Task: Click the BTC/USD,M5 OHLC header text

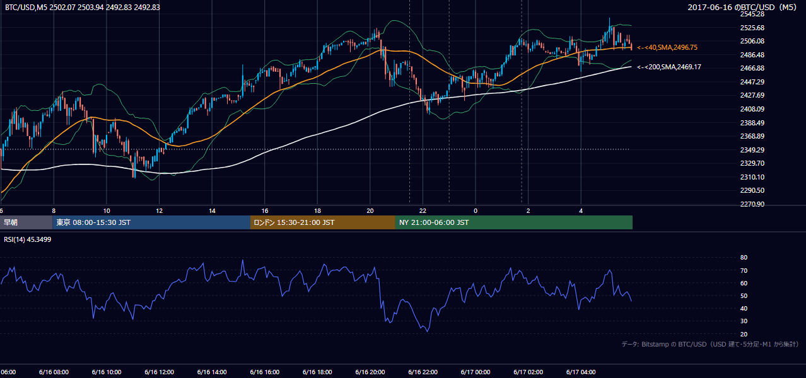Action: [83, 7]
